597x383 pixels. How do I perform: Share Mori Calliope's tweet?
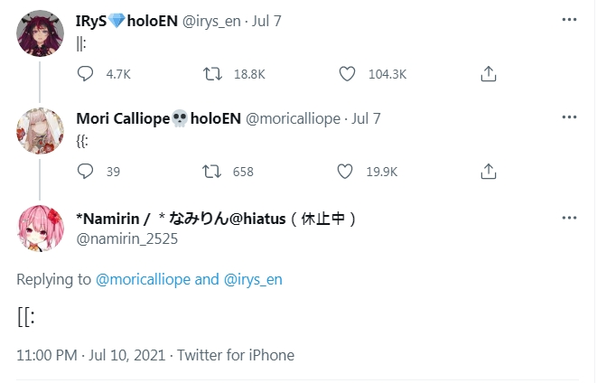488,171
